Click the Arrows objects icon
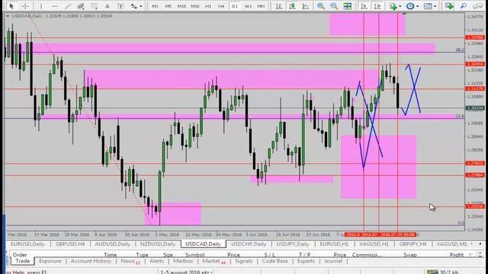This screenshot has height=274, width=488. coord(134,6)
